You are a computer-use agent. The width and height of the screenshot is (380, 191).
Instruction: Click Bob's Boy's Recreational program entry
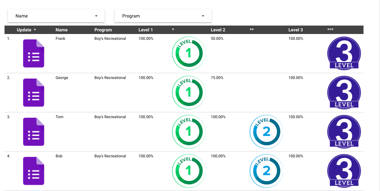[x=110, y=156]
